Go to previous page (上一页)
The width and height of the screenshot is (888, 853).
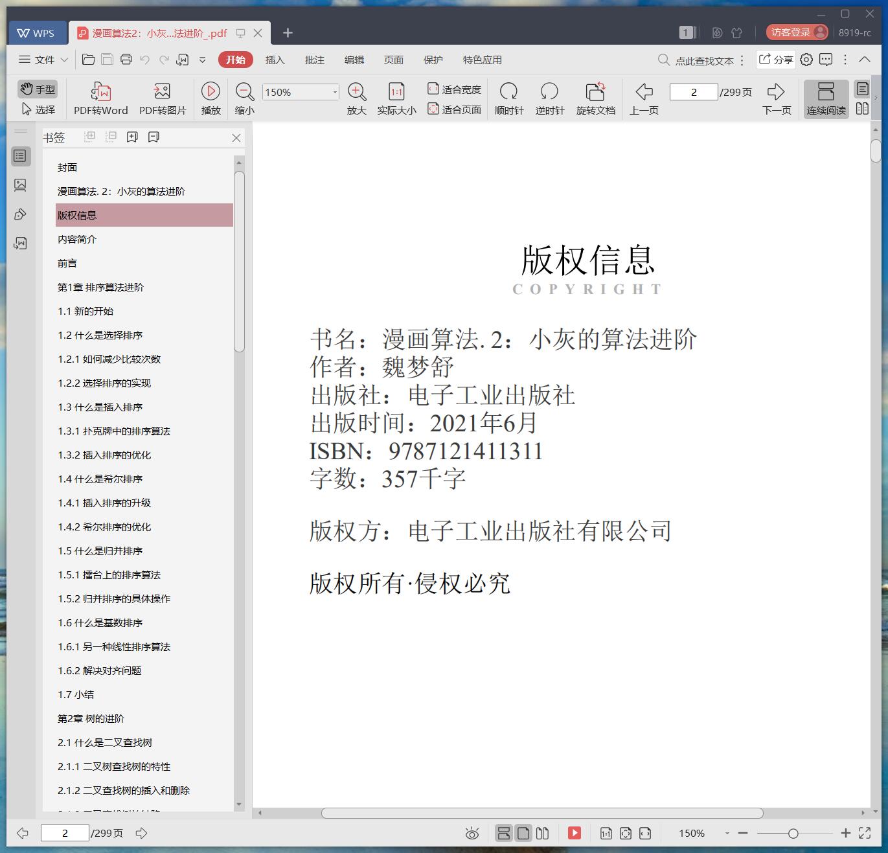[644, 98]
